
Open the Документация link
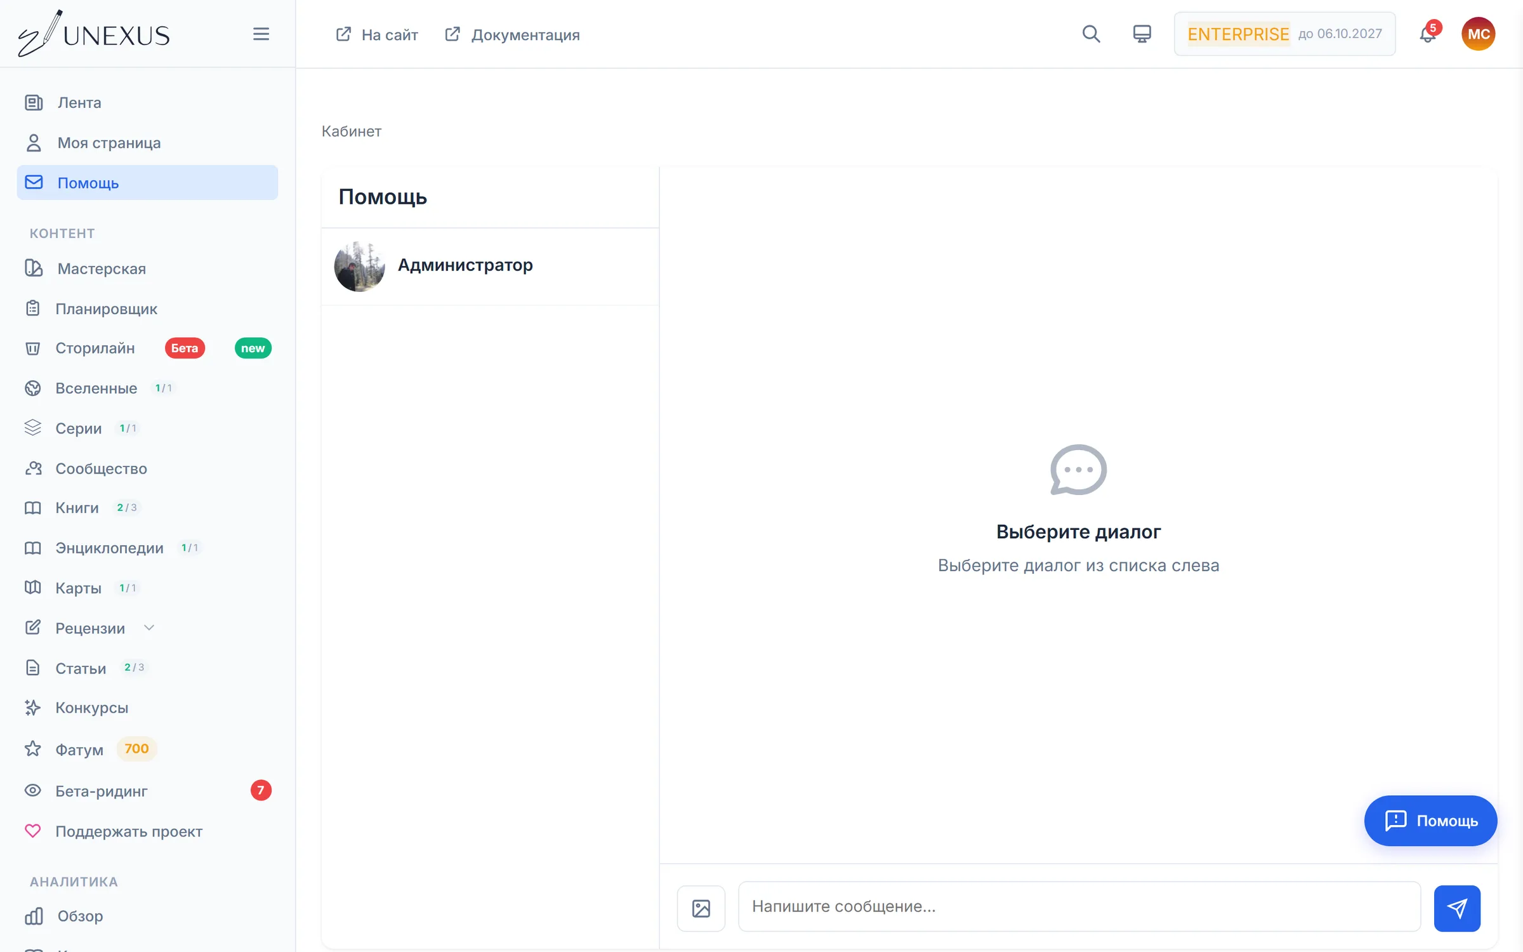pos(512,34)
